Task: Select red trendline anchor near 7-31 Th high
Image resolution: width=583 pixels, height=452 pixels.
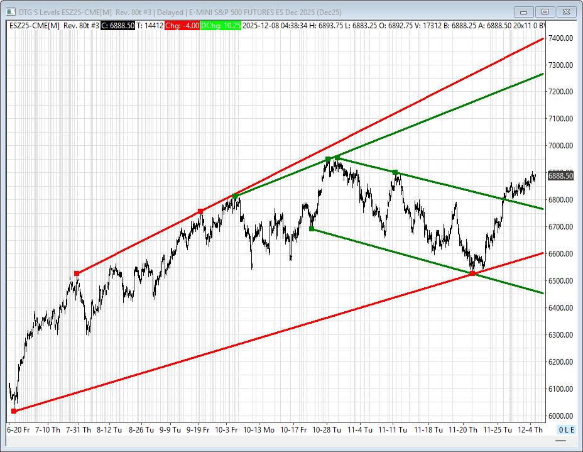Action: (77, 273)
